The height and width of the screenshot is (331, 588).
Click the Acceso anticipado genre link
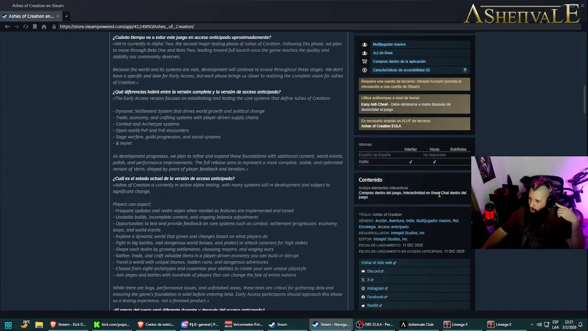pyautogui.click(x=393, y=227)
